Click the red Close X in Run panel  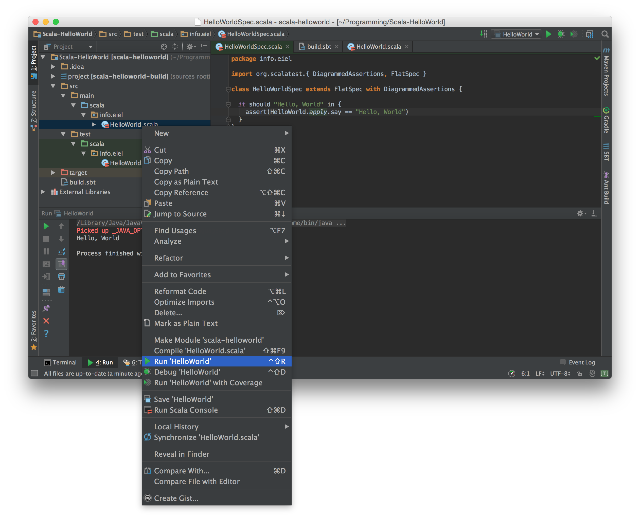point(46,321)
